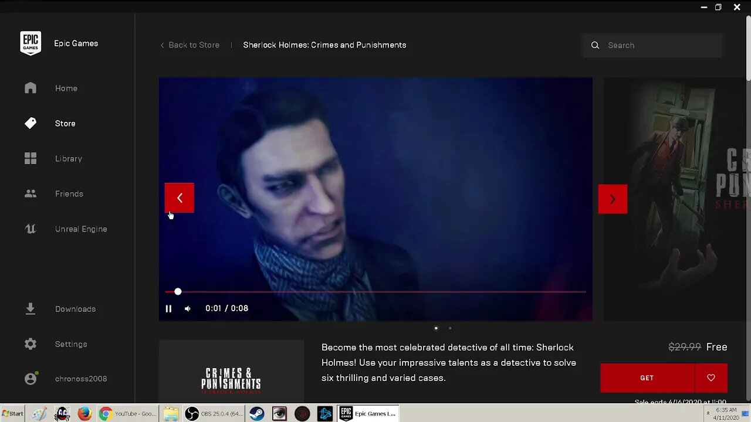This screenshot has height=422, width=751.
Task: Click the video time readout 0:01 / 0:08
Action: coord(227,308)
